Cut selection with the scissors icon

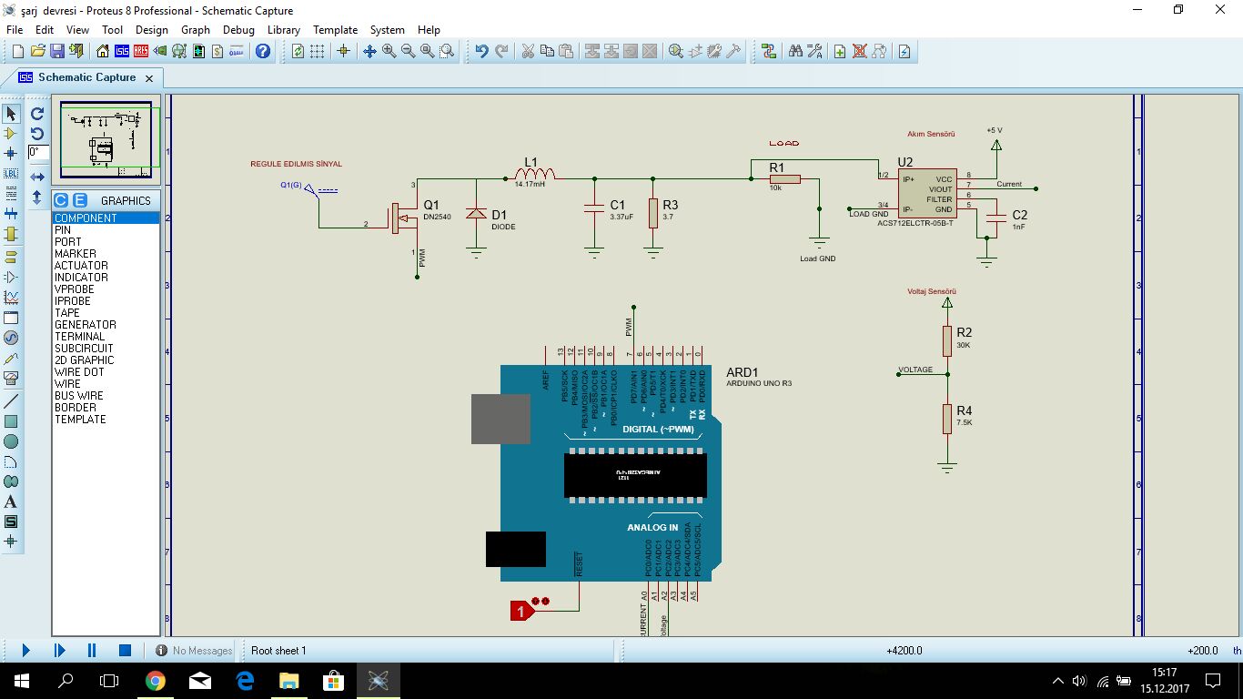click(527, 51)
